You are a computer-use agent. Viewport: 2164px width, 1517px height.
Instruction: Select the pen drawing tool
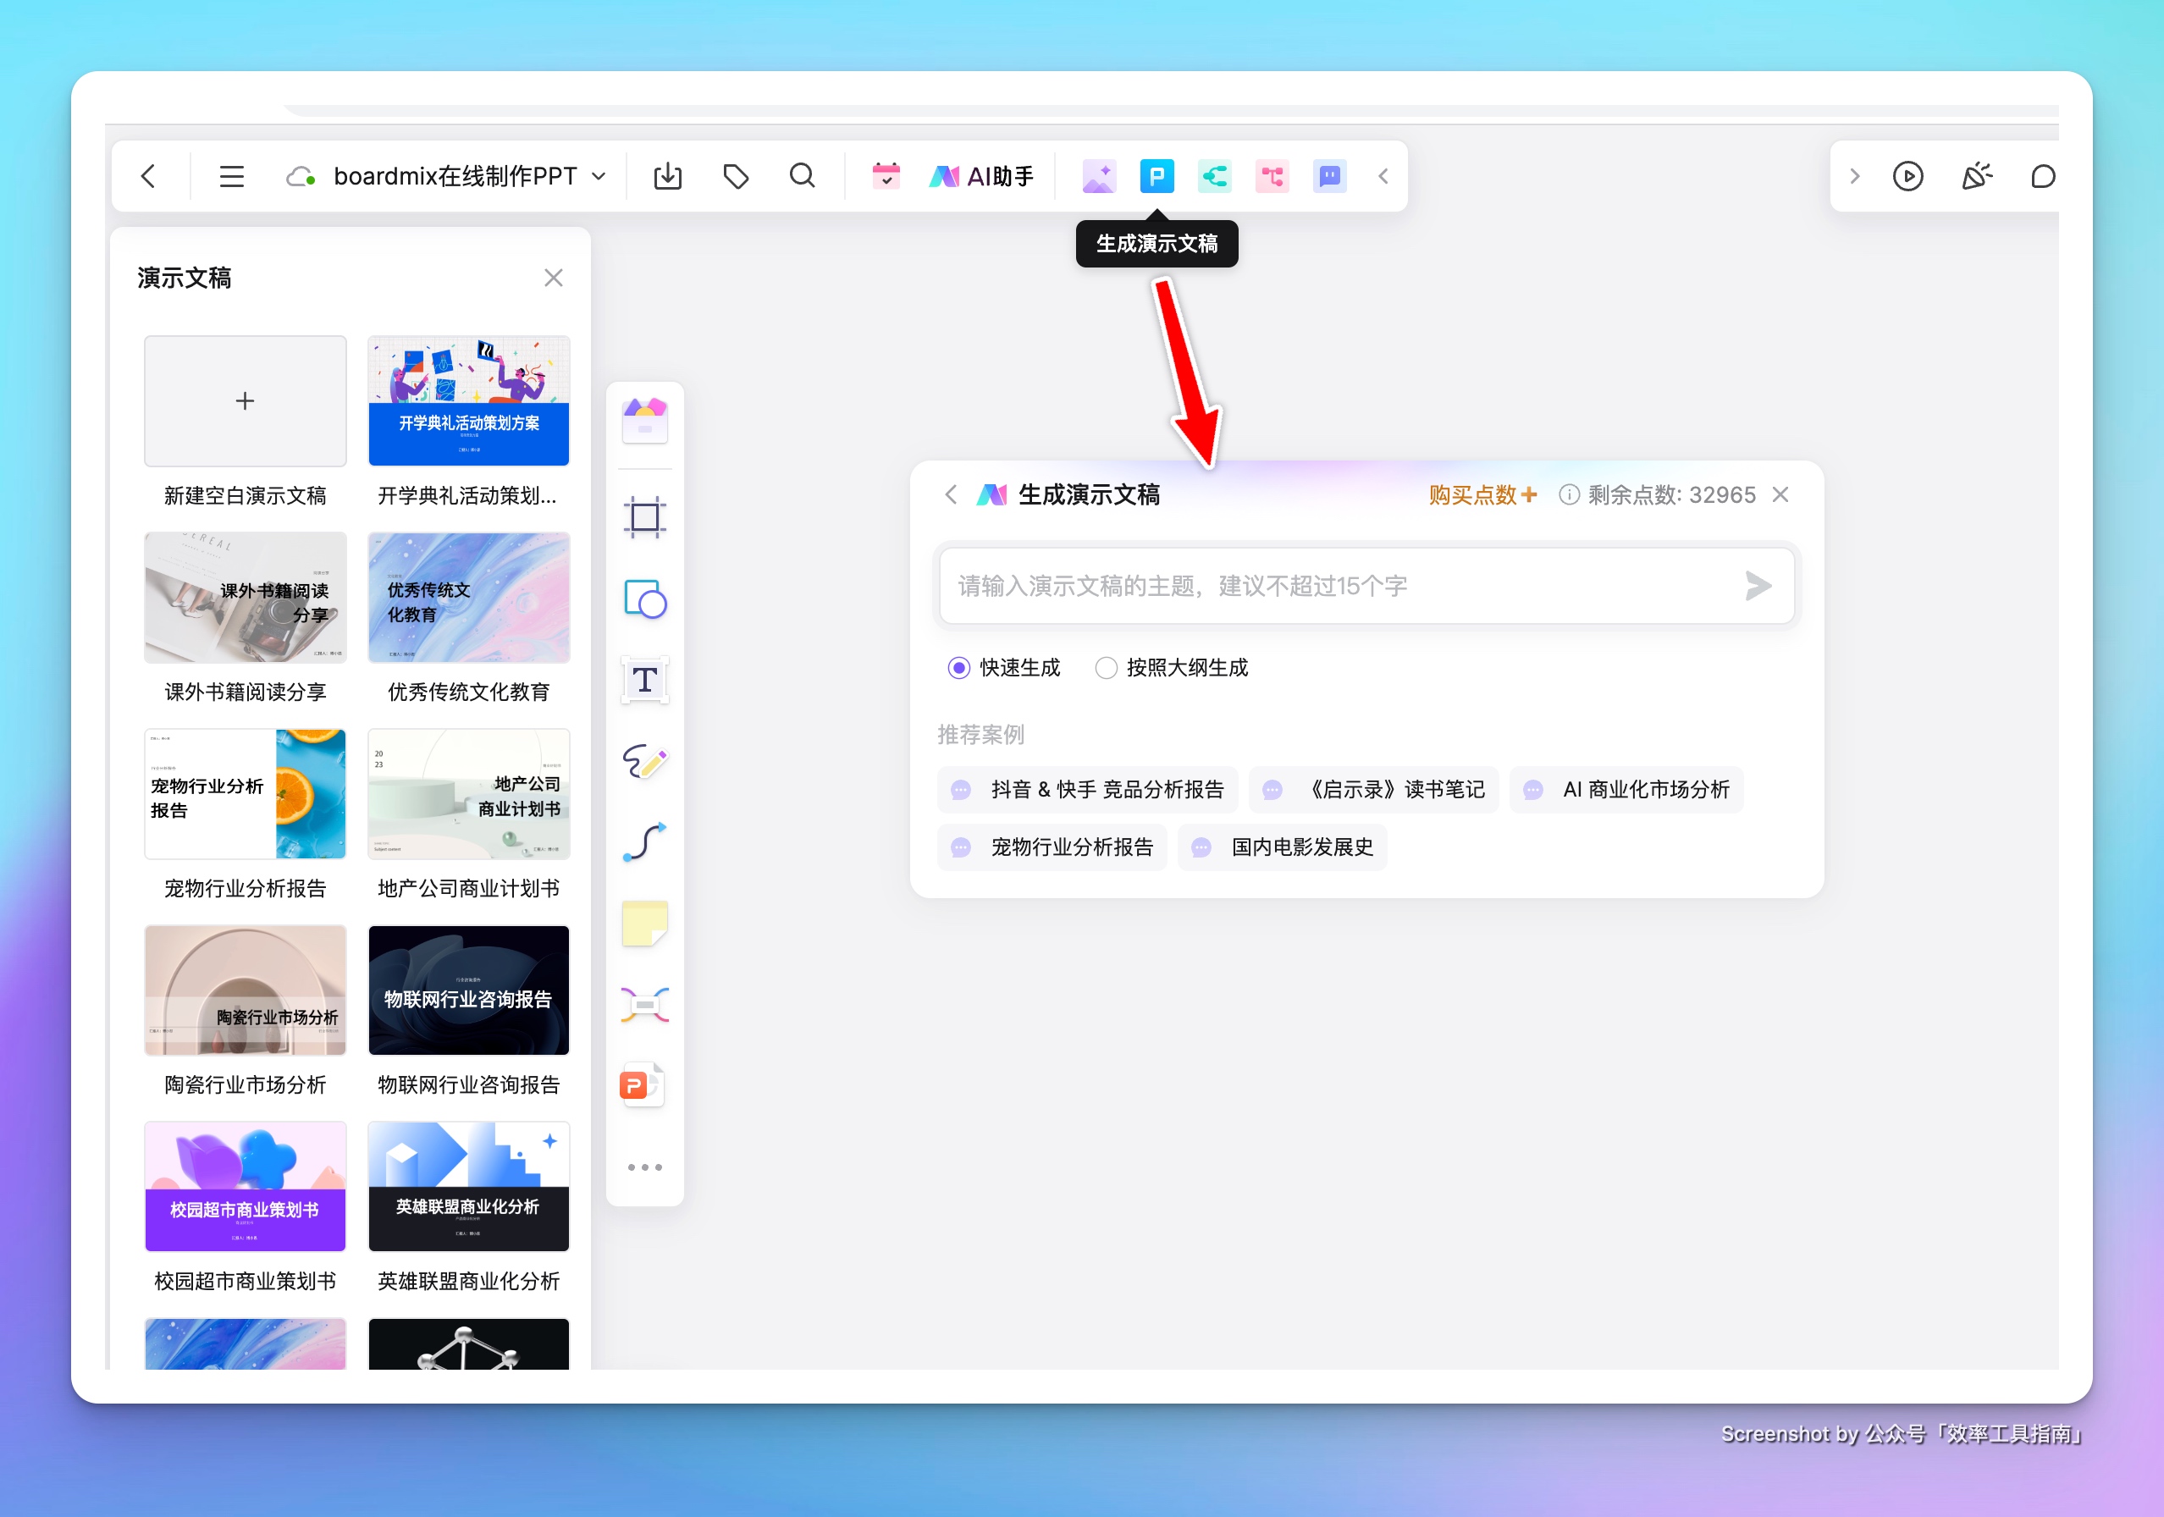tap(644, 761)
